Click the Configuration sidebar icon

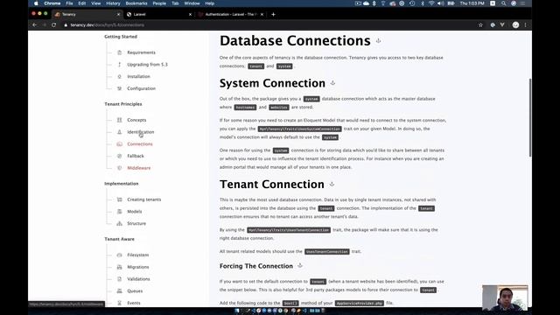[119, 88]
